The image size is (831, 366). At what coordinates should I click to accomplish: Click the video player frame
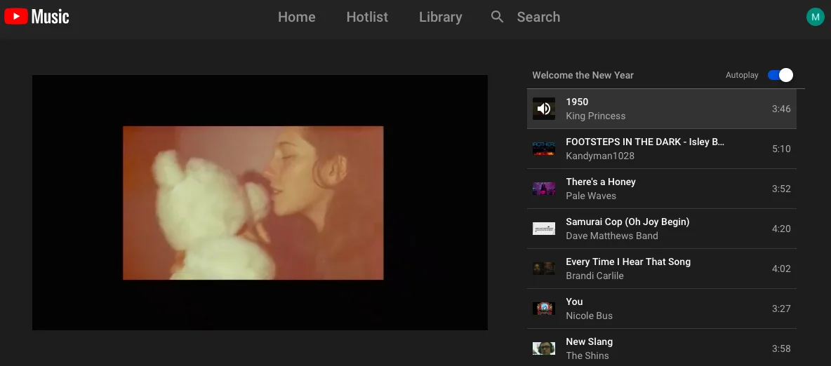[260, 203]
